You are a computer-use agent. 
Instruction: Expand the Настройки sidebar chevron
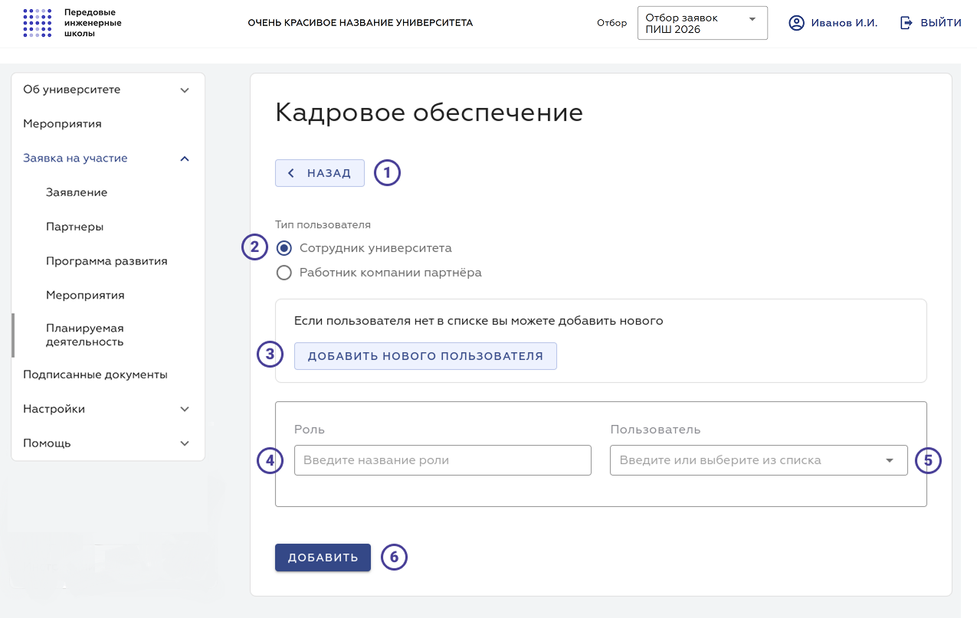[185, 409]
